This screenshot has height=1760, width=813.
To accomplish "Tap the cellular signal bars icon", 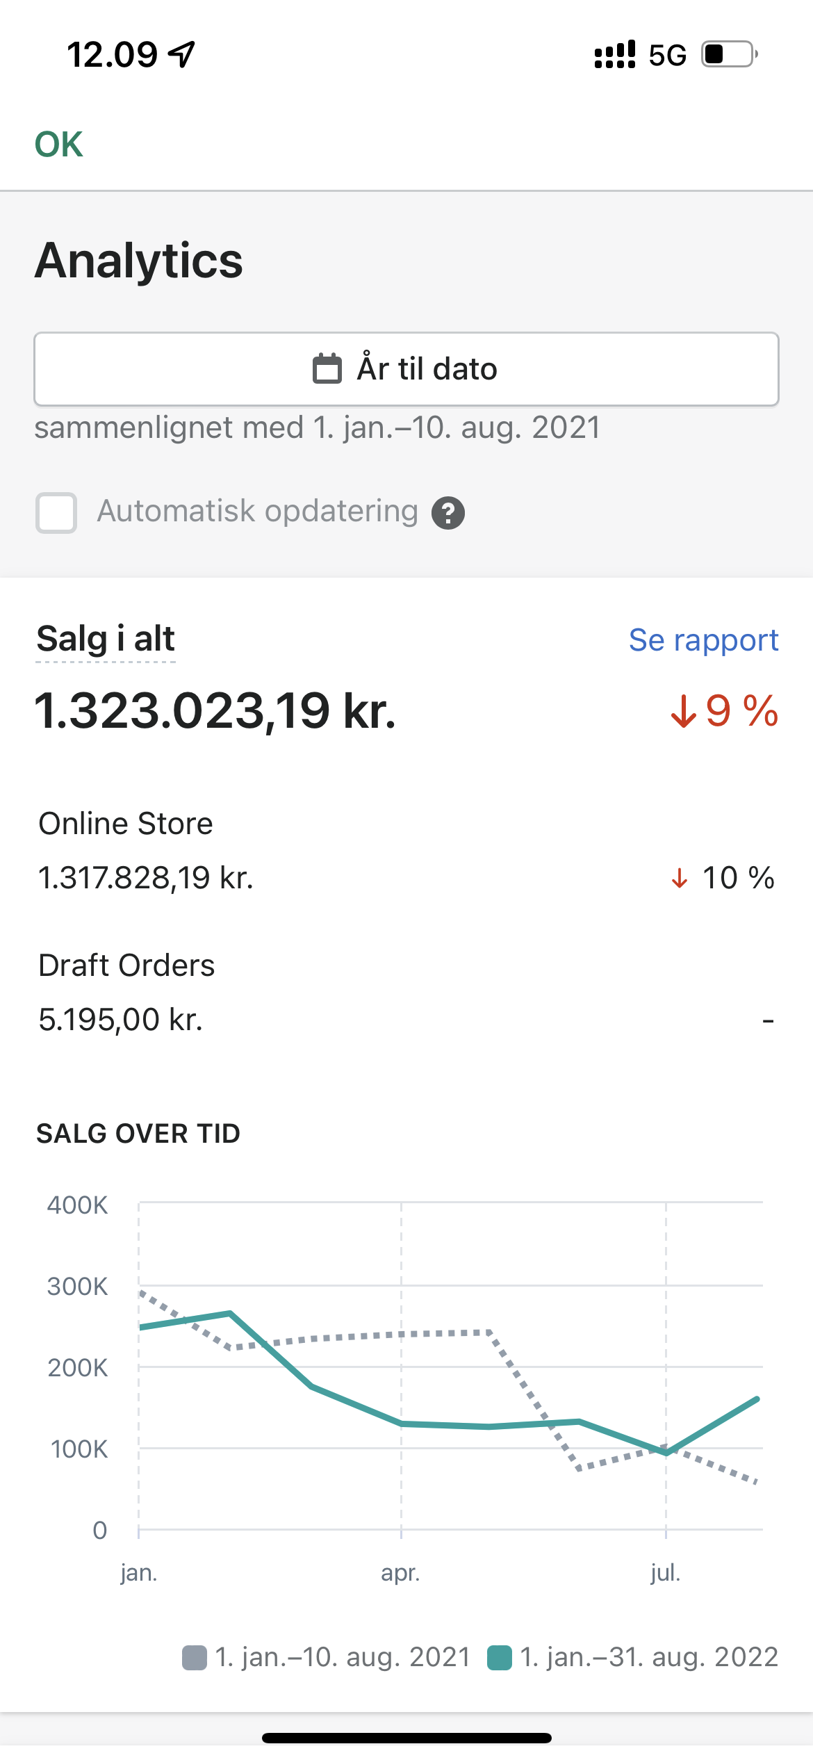I will 615,55.
